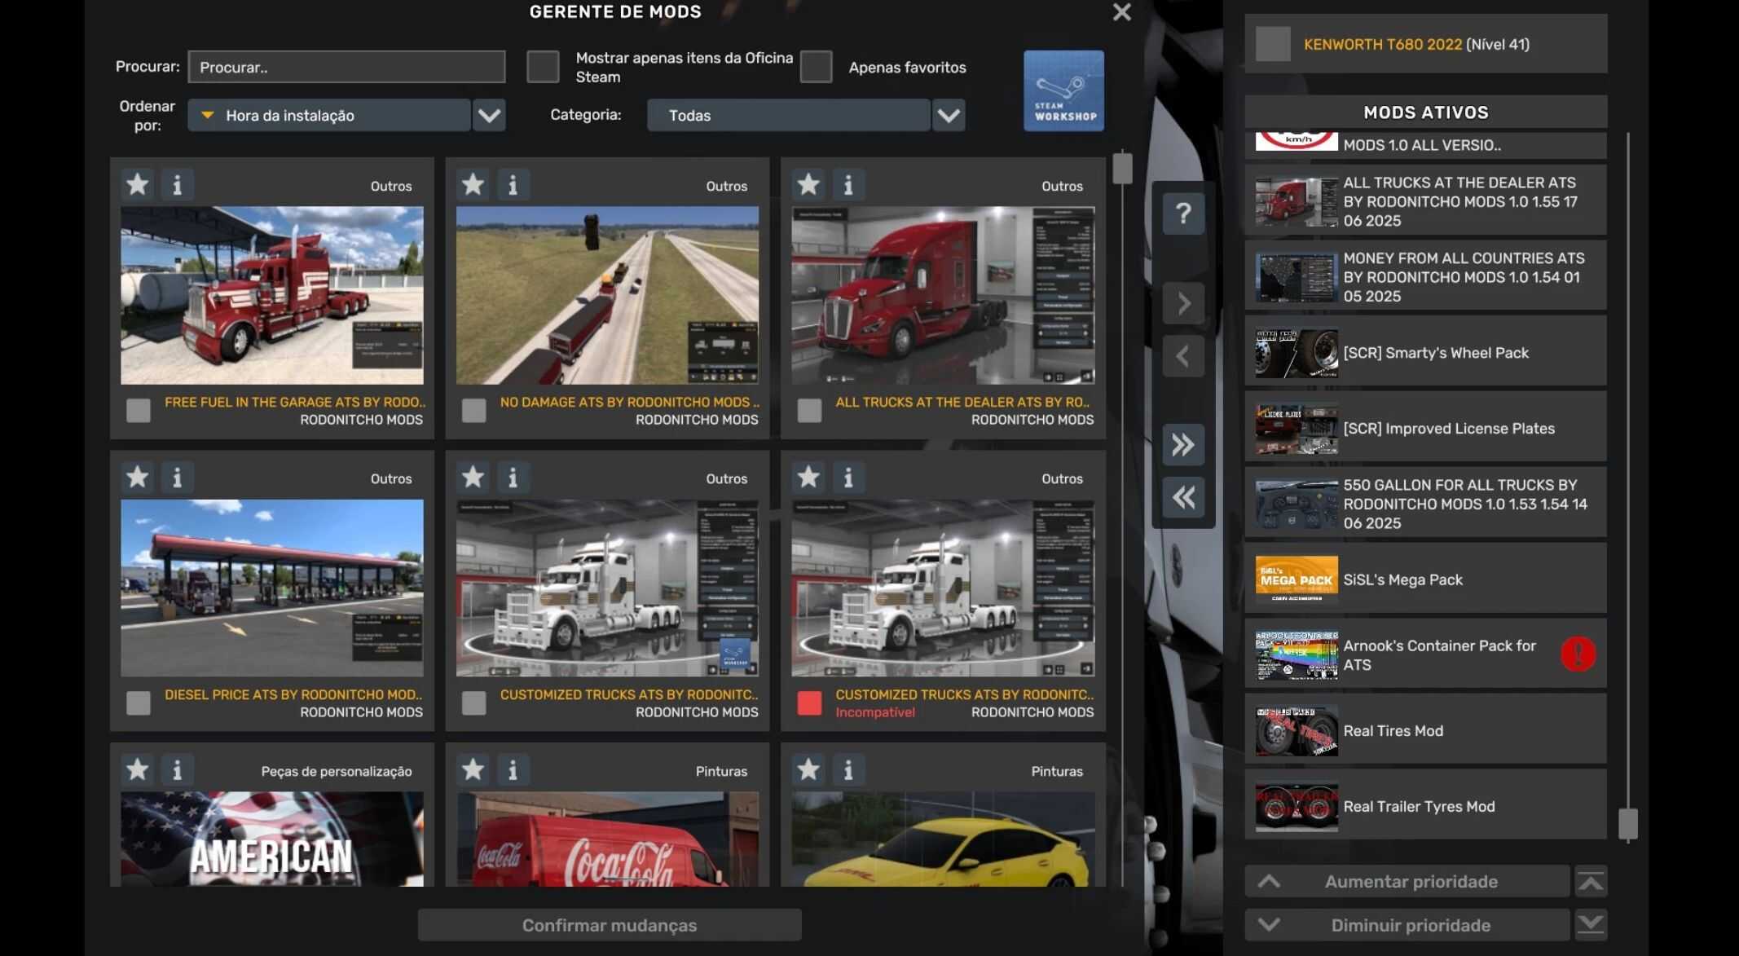Favorite the Free Fuel in the Garage mod
This screenshot has width=1739, height=956.
tap(138, 184)
